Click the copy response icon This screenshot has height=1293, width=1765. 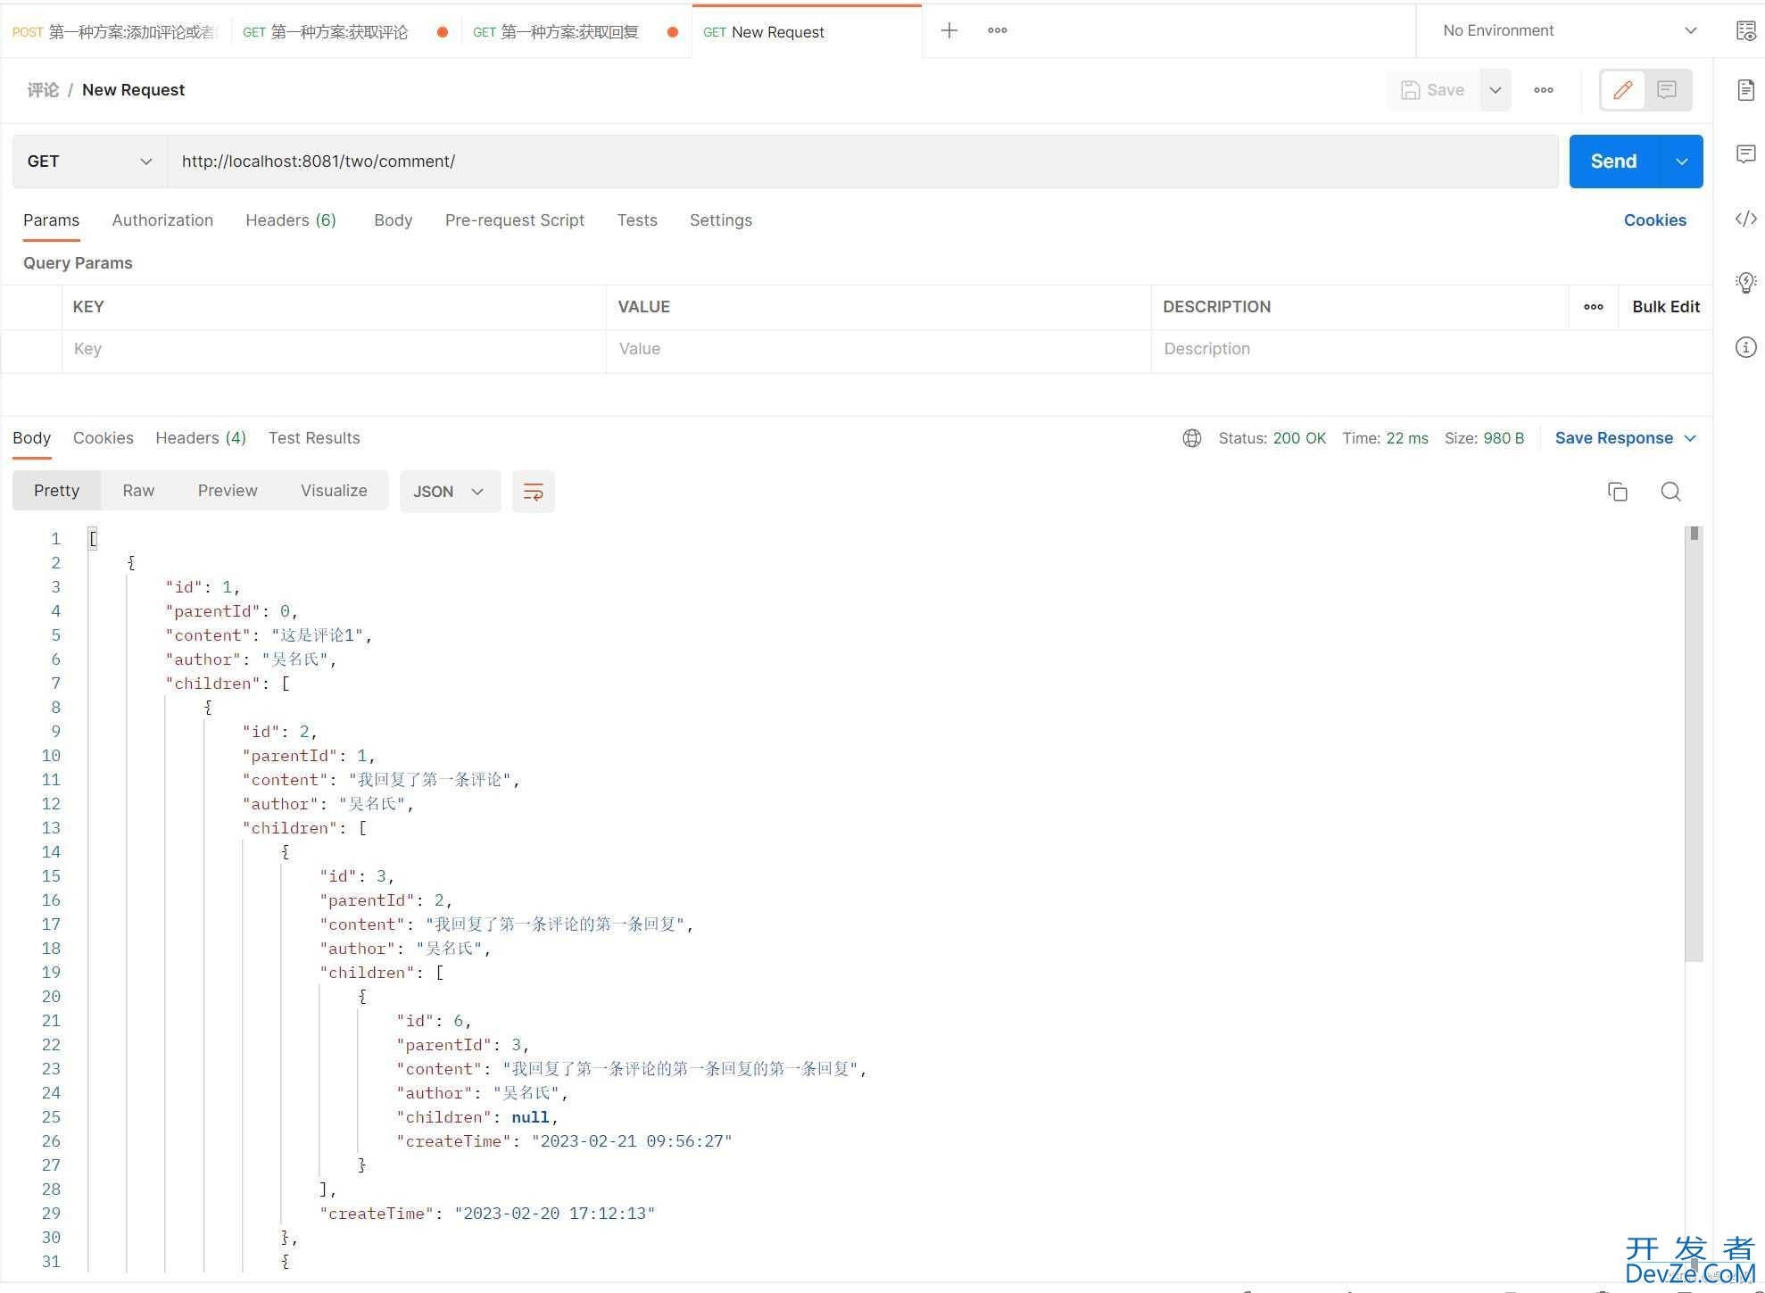1616,492
